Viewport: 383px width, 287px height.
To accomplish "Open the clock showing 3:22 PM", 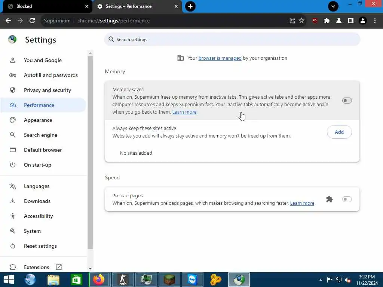I will pyautogui.click(x=367, y=280).
